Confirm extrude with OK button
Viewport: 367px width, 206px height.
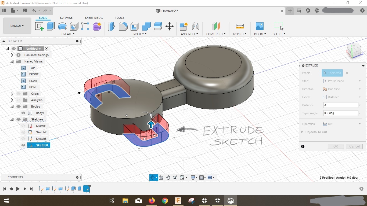pos(336,146)
